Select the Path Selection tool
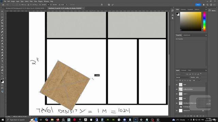The width and height of the screenshot is (218, 122). (2, 64)
